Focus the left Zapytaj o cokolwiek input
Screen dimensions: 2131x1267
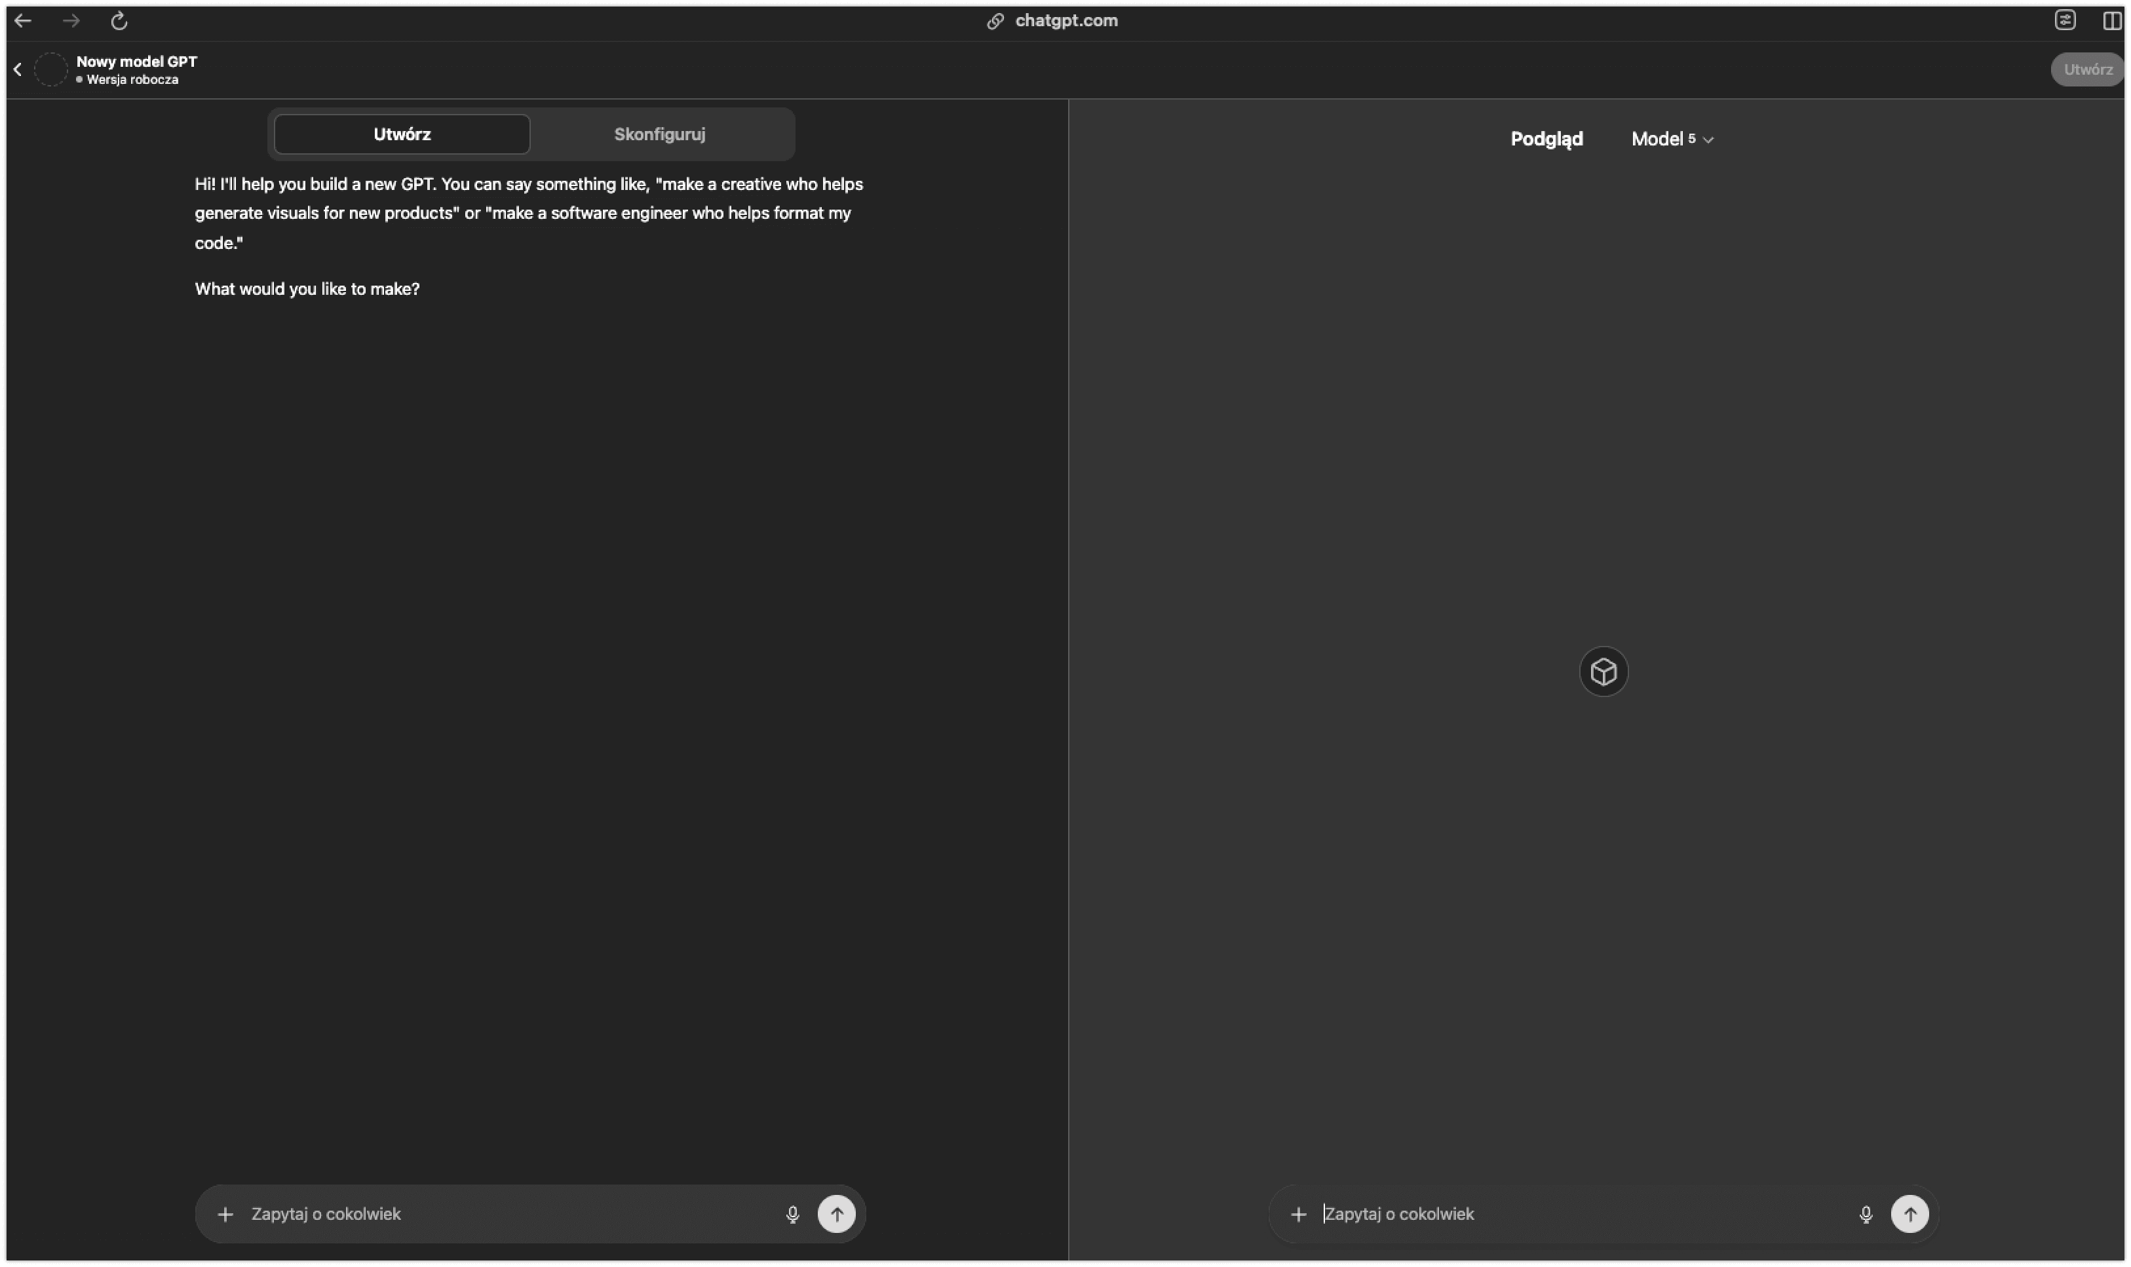point(504,1214)
